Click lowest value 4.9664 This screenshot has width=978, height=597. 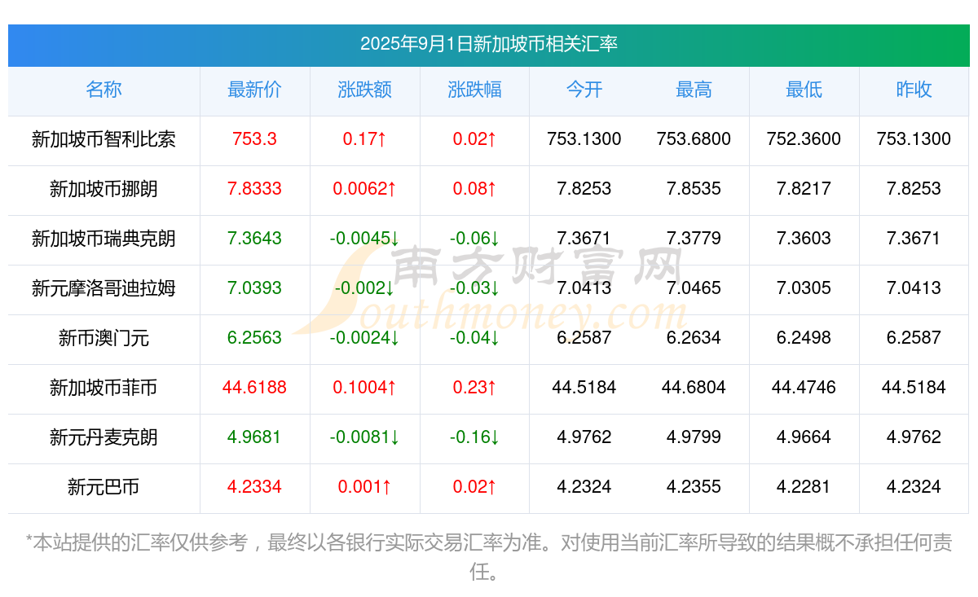pyautogui.click(x=804, y=437)
